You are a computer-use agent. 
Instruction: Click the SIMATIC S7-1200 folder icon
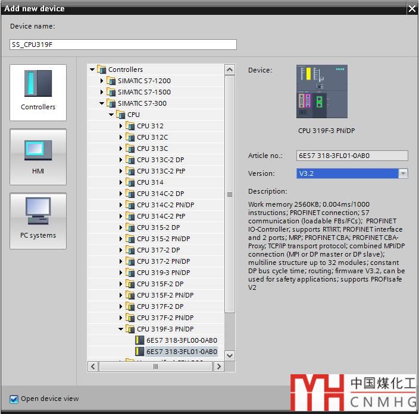click(111, 81)
